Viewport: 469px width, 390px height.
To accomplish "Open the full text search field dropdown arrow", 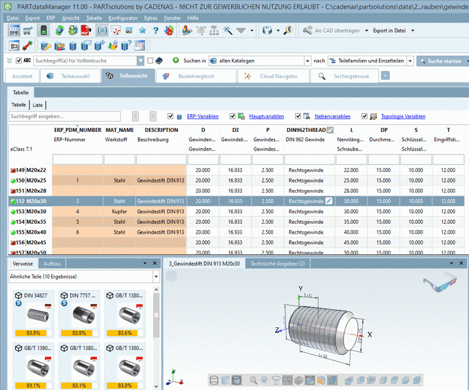I will click(141, 61).
